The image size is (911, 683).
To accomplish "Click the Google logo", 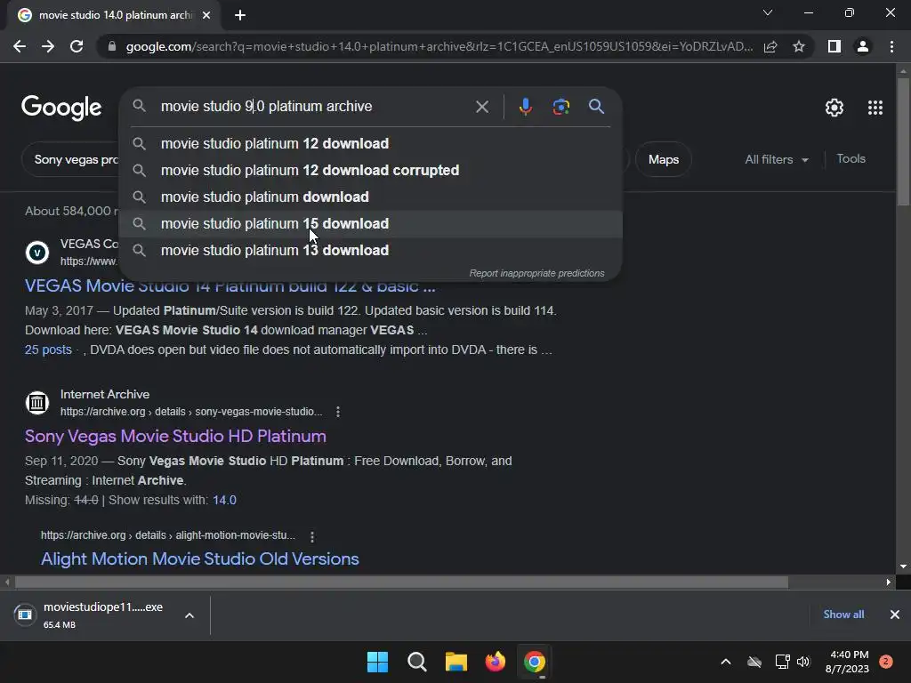I will (61, 108).
